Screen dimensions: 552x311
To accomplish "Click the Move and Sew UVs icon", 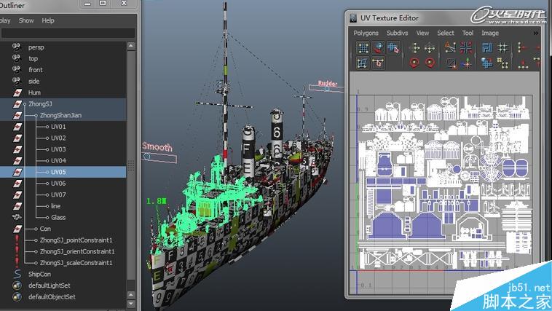I will point(466,63).
